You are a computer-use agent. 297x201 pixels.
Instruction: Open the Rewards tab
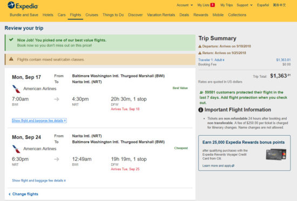(x=201, y=15)
